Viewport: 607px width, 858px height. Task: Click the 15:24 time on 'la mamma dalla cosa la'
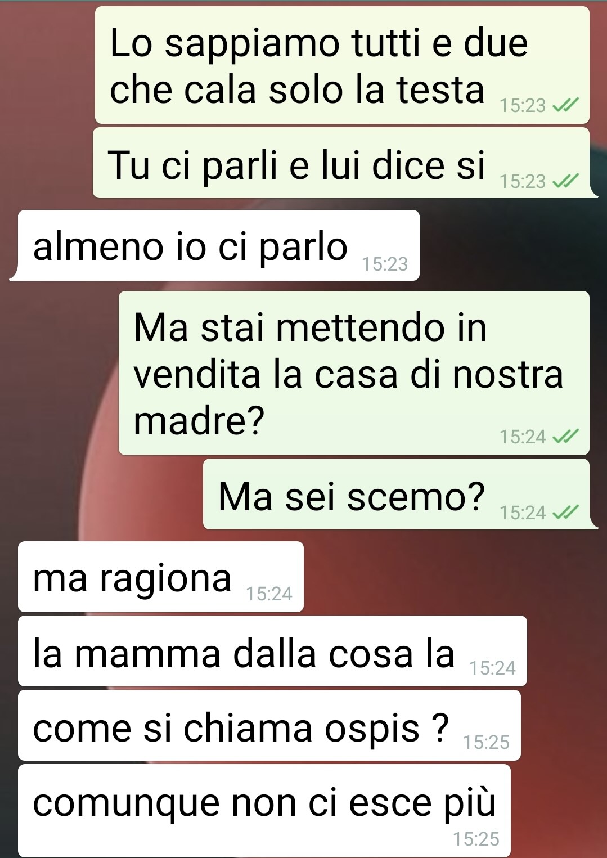coord(492,668)
